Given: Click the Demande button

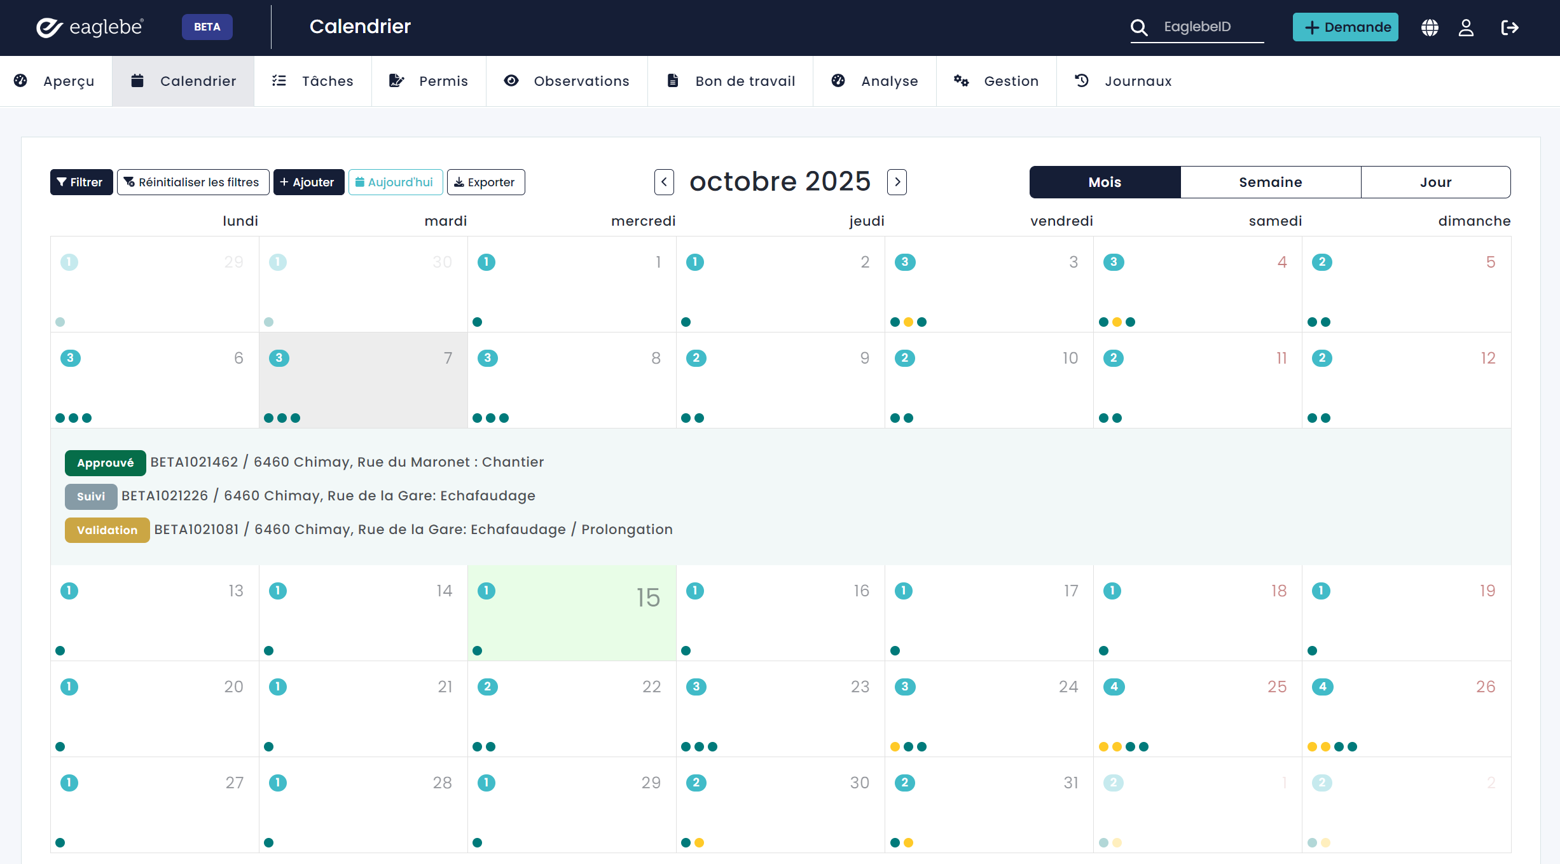Looking at the screenshot, I should click(x=1345, y=27).
